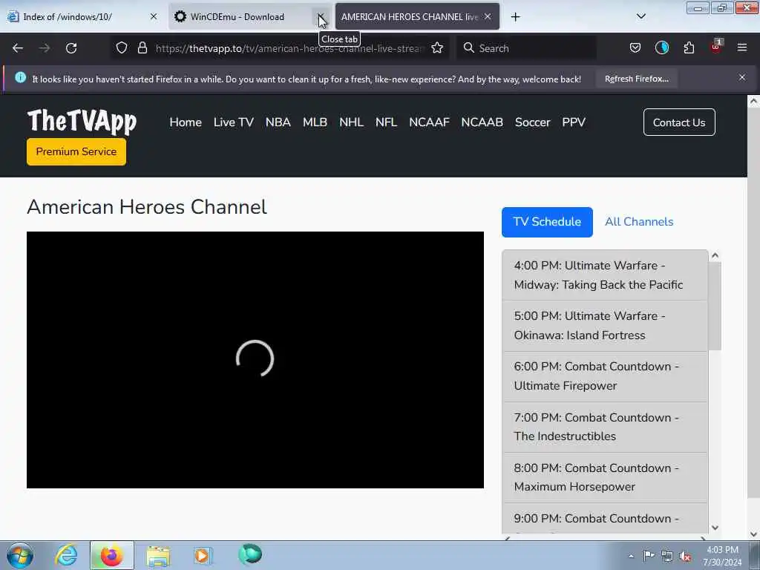The image size is (760, 570).
Task: Close the American Heroes Channel tab
Action: (488, 16)
